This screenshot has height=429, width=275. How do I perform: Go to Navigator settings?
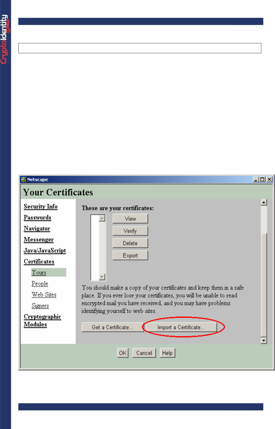(37, 229)
